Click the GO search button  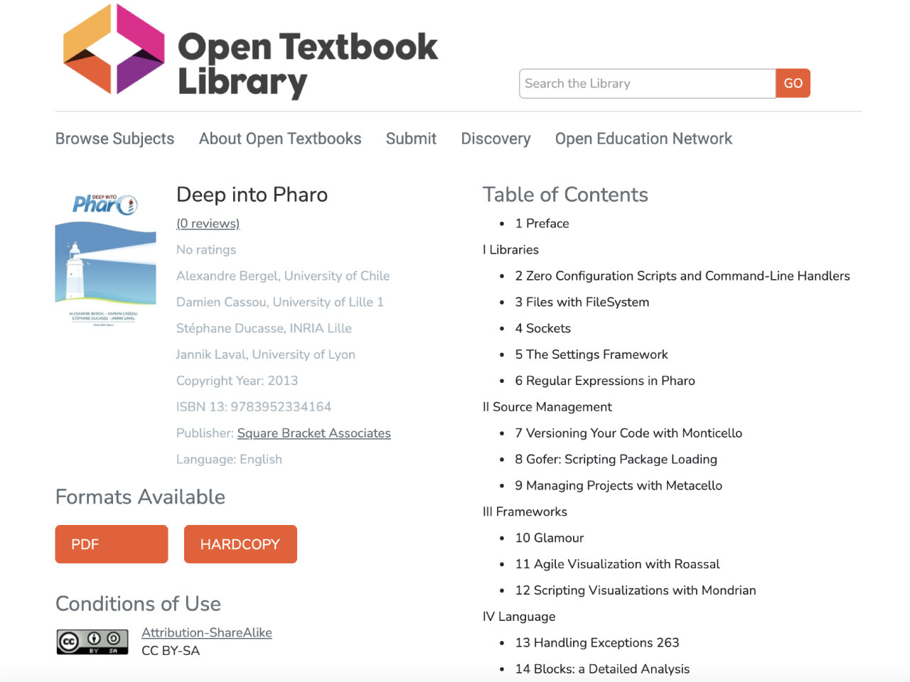coord(793,84)
